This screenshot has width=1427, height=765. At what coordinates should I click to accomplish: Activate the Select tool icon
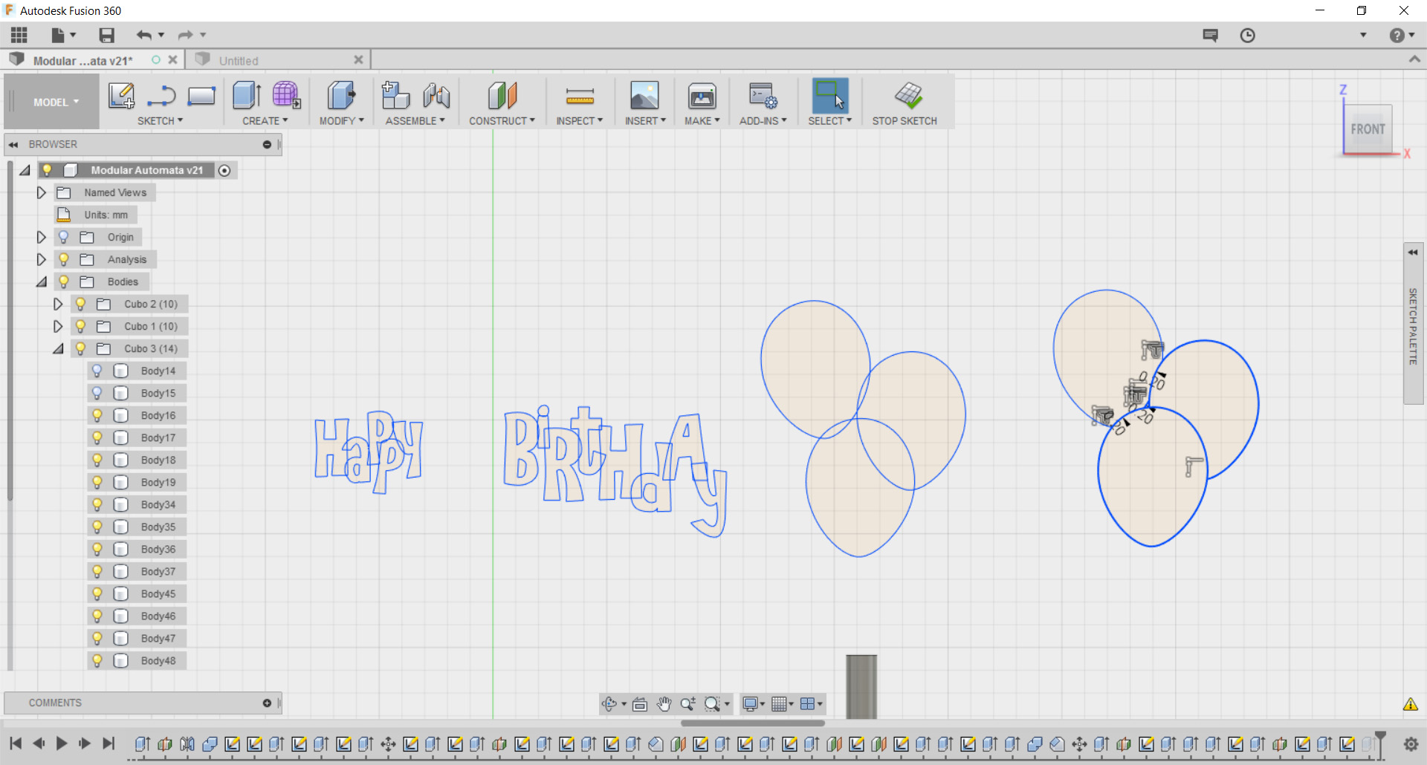click(830, 96)
